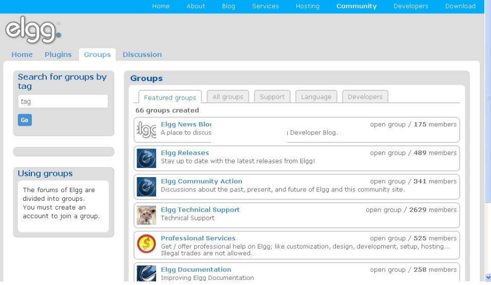This screenshot has width=491, height=285.
Task: Select the Groups tab
Action: 97,54
